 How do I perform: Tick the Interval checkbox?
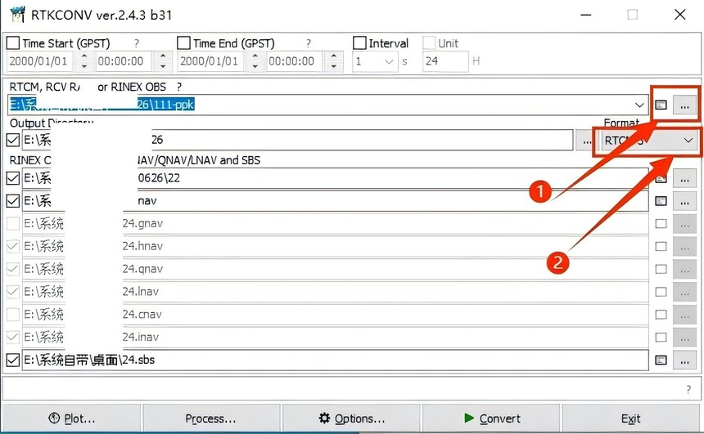359,43
